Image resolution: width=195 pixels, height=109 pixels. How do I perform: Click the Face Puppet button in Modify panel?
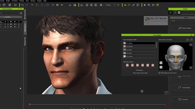point(183,88)
